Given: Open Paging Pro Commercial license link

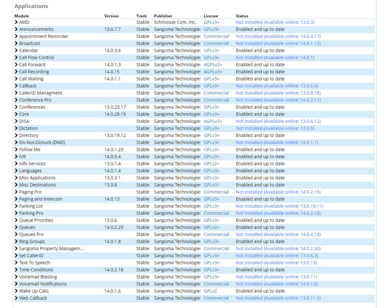Looking at the screenshot, I should (x=216, y=192).
